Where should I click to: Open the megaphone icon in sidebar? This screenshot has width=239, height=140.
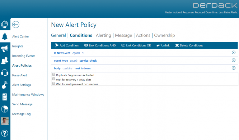pos(5,49)
